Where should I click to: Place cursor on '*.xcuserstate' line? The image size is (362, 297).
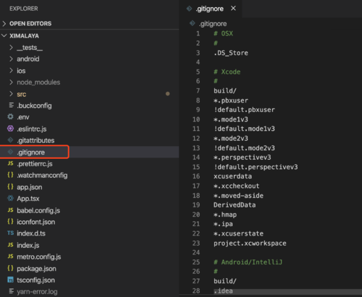pyautogui.click(x=238, y=233)
